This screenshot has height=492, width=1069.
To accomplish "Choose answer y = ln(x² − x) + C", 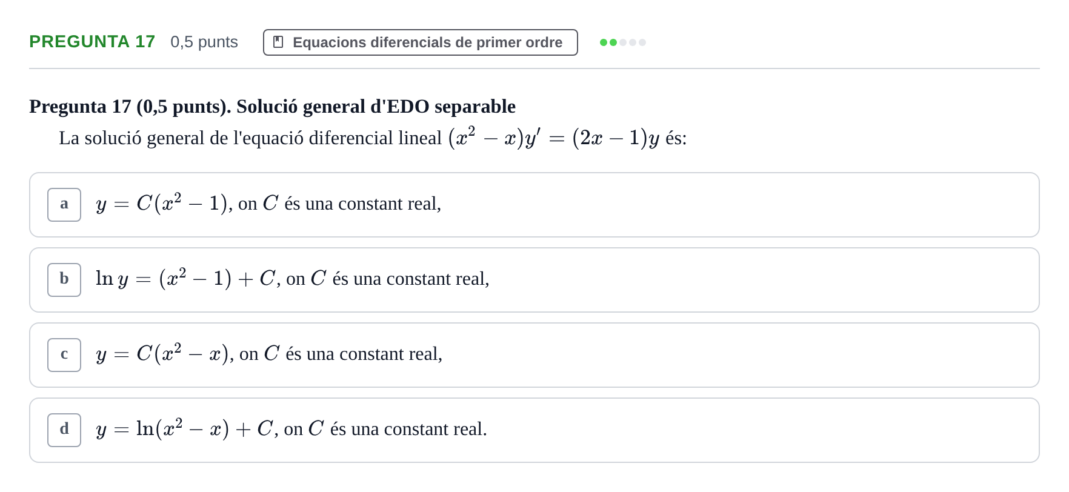I will coord(534,430).
